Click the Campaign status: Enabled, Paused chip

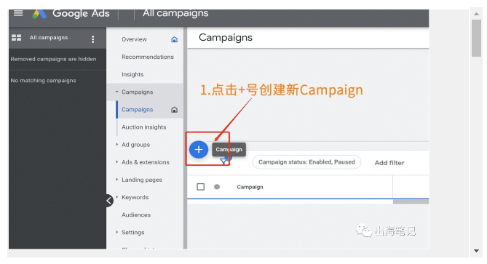pos(306,162)
